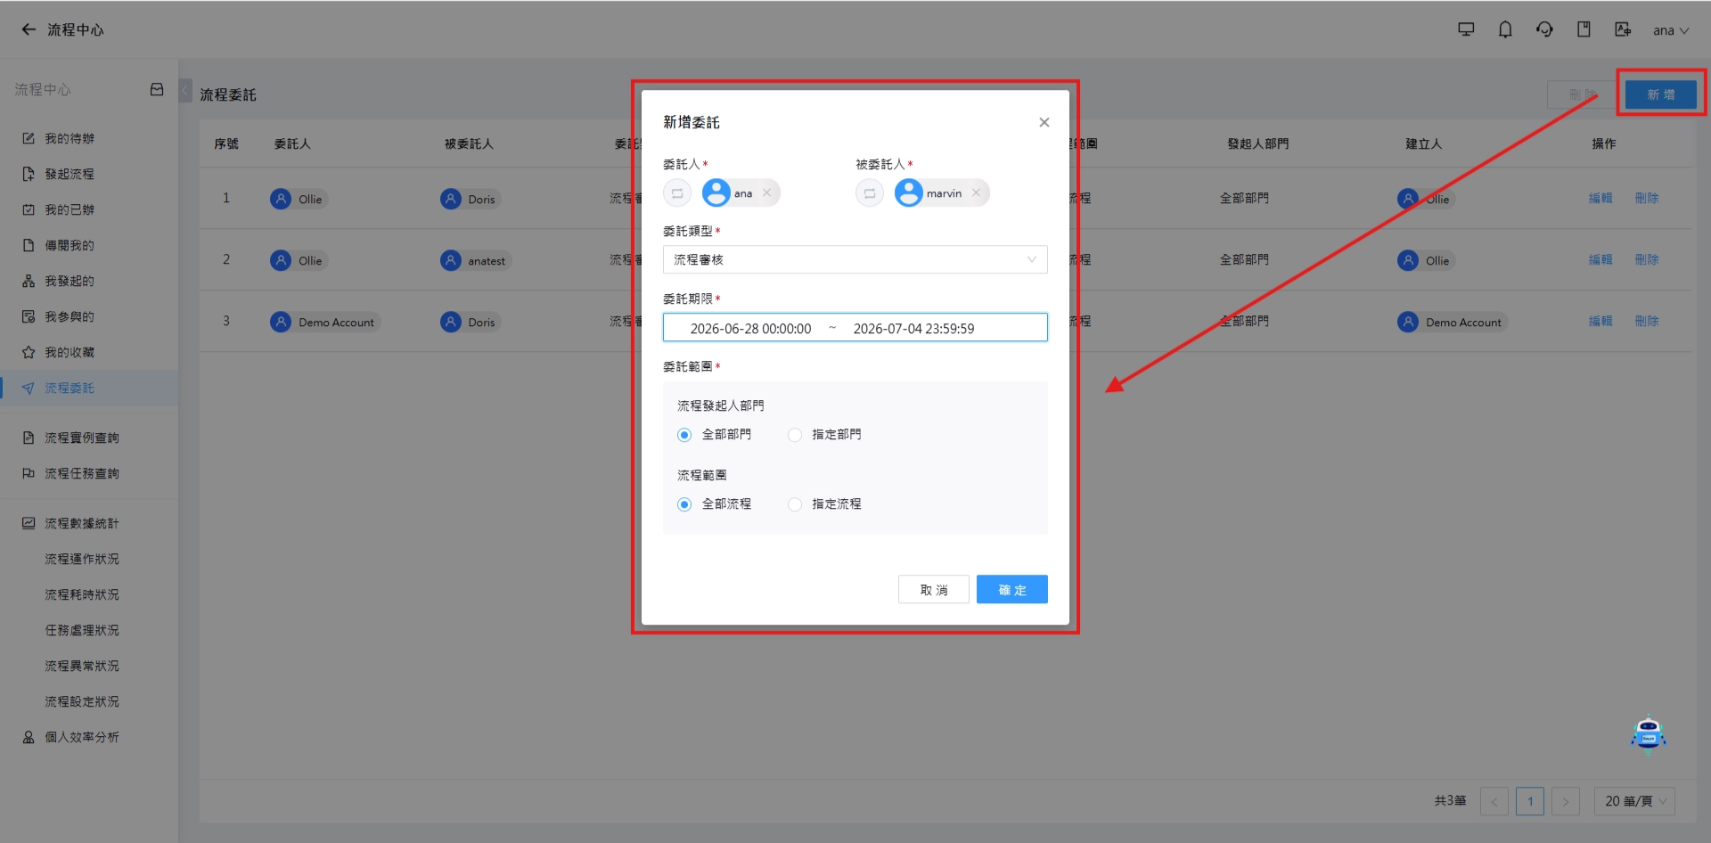Click 刪除 link in Demo Account row

(x=1647, y=321)
